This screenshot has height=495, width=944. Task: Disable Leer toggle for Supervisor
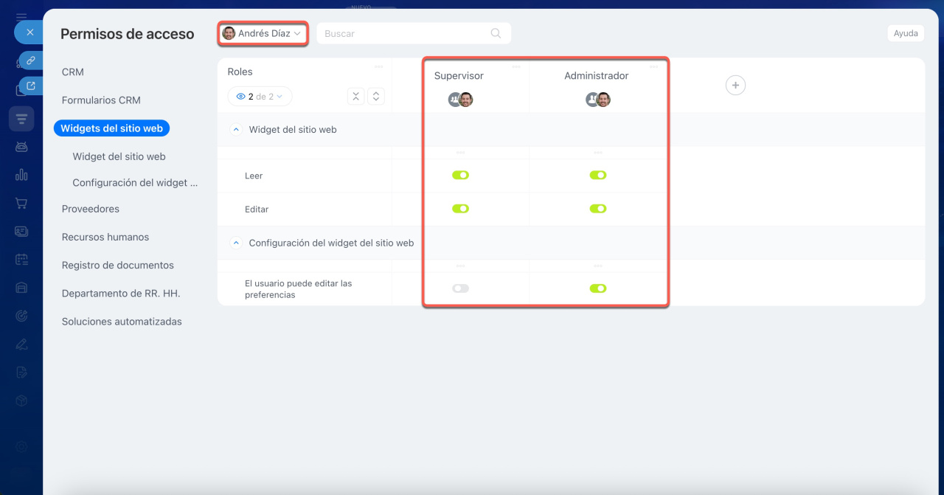click(x=460, y=176)
